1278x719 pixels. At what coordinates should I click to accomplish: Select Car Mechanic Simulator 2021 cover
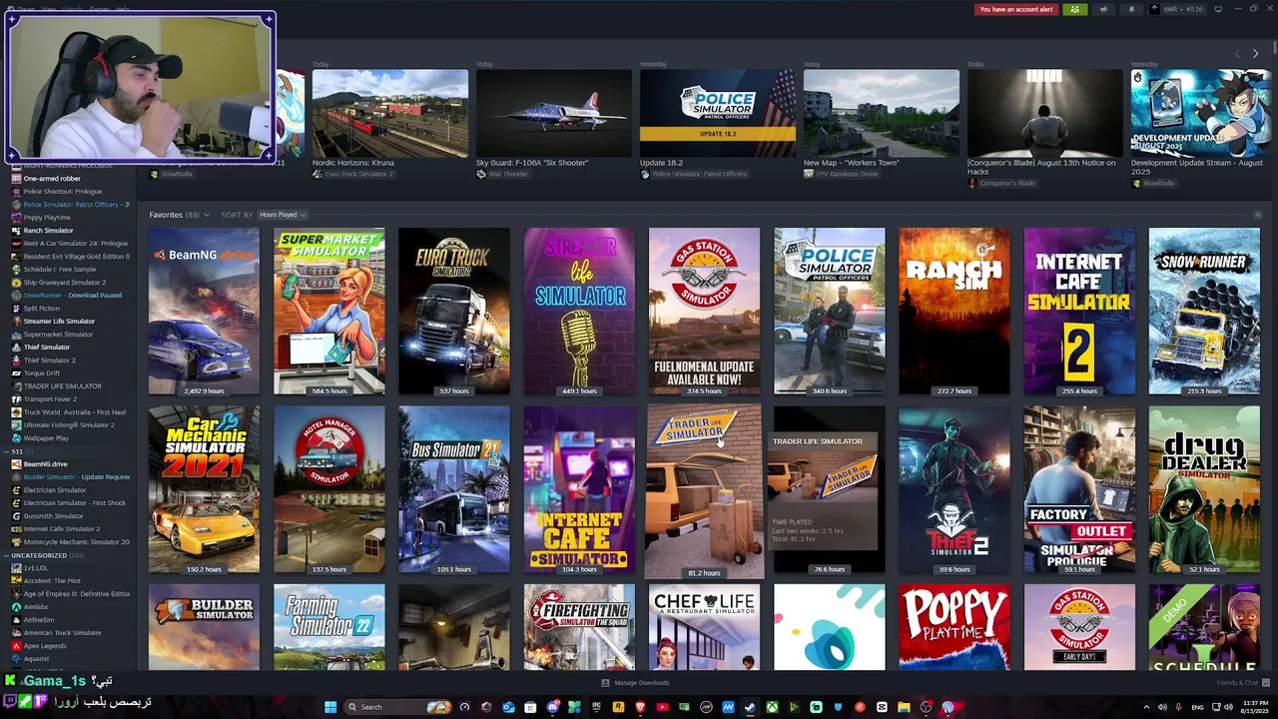point(204,489)
